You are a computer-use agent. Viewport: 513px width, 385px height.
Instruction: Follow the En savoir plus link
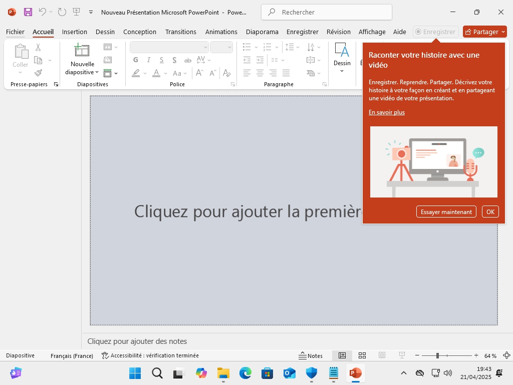(386, 112)
